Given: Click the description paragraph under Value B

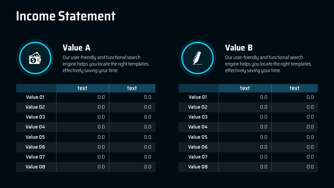Looking at the screenshot, I should click(268, 64).
